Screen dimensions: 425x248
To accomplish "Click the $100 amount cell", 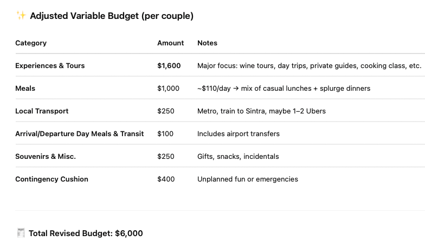I will pyautogui.click(x=165, y=134).
